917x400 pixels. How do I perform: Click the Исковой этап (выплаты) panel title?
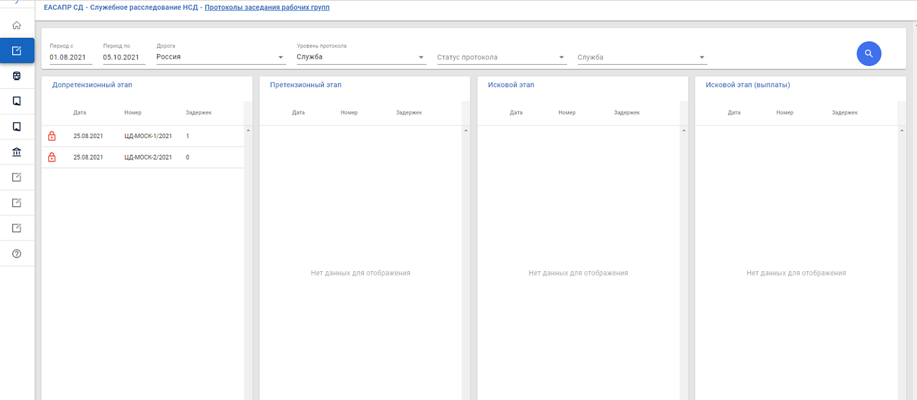click(748, 85)
